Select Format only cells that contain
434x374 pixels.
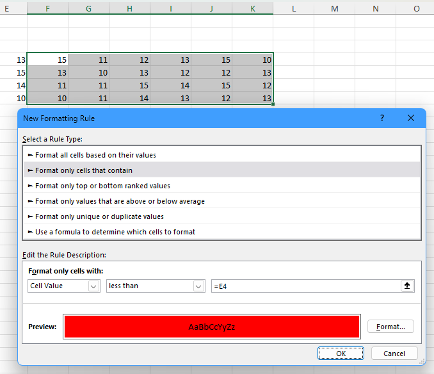point(221,170)
